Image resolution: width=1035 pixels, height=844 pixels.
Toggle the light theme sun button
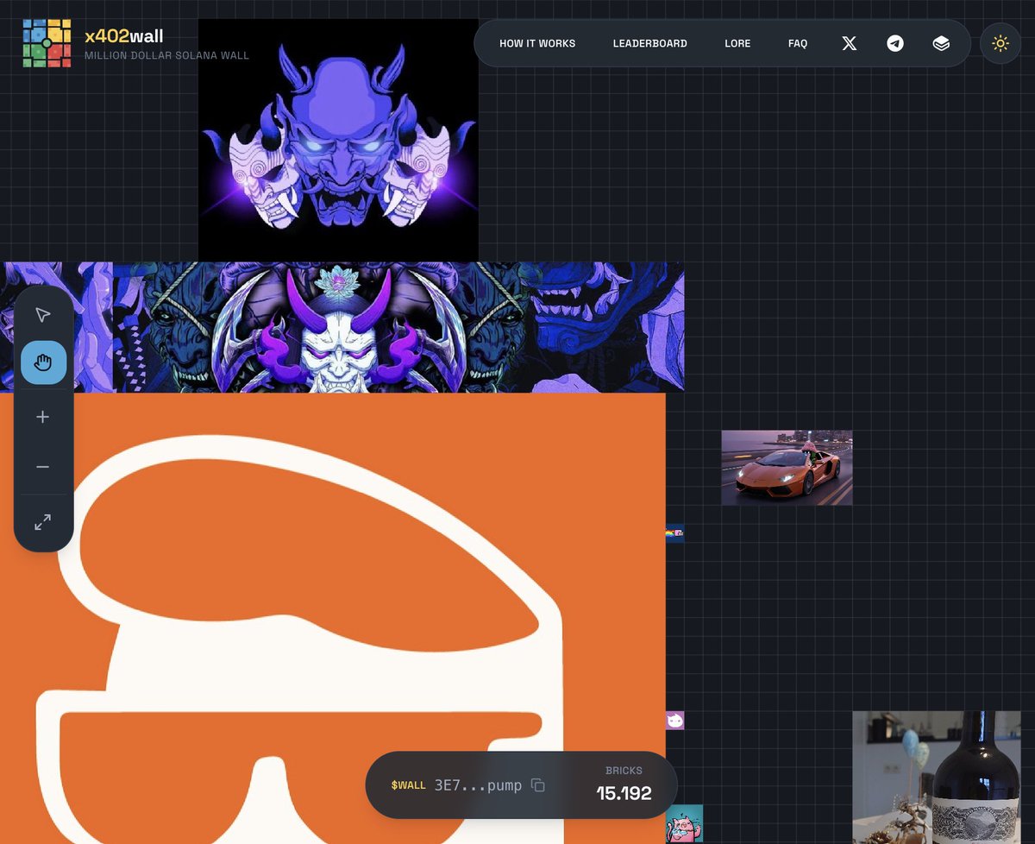1000,43
